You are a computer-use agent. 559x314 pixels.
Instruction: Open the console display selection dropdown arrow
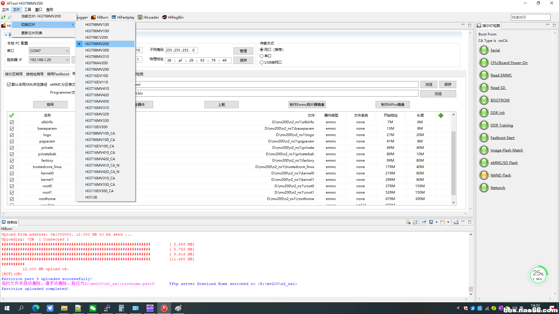(436, 222)
